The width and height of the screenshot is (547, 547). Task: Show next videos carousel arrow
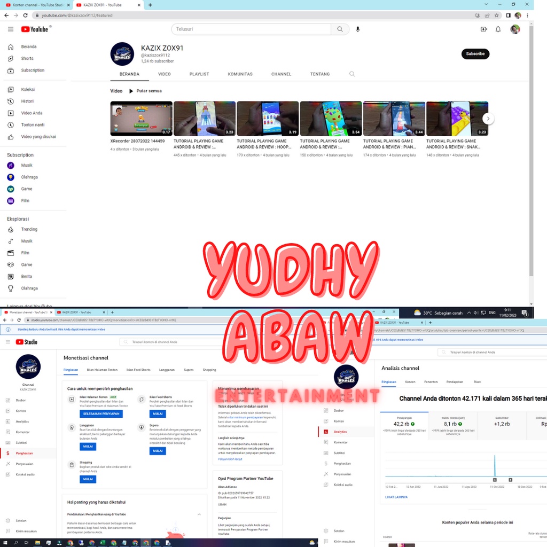click(488, 119)
